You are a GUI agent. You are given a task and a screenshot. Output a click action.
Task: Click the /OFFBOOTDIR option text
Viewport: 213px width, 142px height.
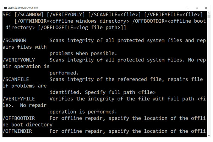(x=19, y=118)
